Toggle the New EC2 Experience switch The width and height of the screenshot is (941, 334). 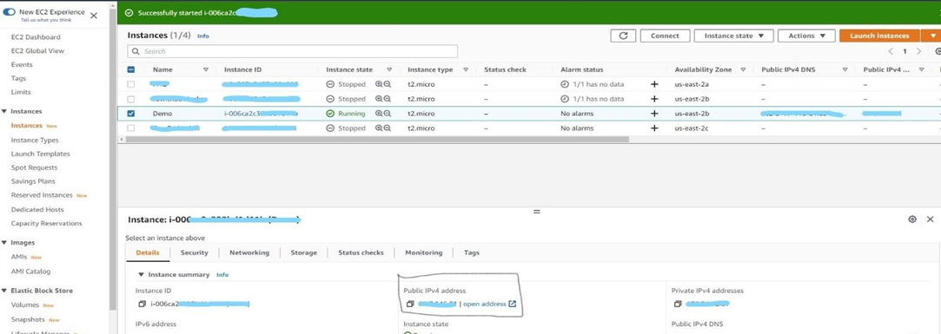pos(9,12)
